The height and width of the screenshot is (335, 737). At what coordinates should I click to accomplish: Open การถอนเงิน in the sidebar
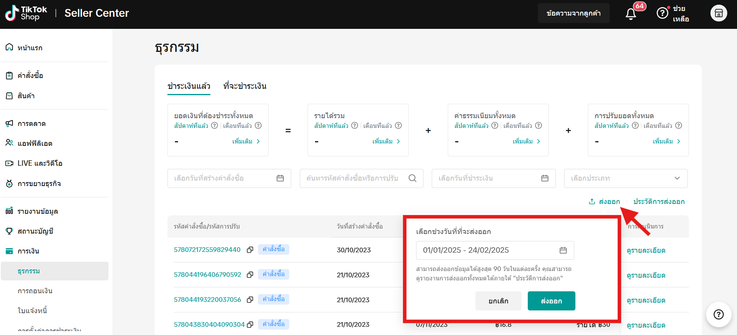pos(35,291)
